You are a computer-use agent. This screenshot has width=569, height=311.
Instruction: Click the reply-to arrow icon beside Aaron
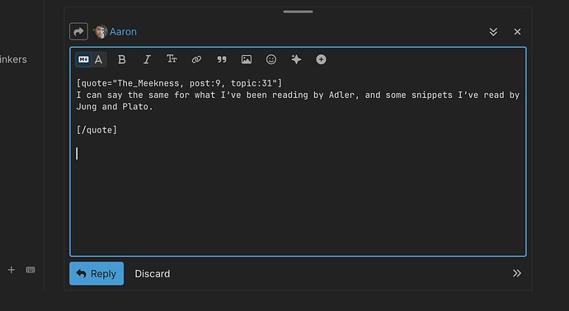(78, 31)
